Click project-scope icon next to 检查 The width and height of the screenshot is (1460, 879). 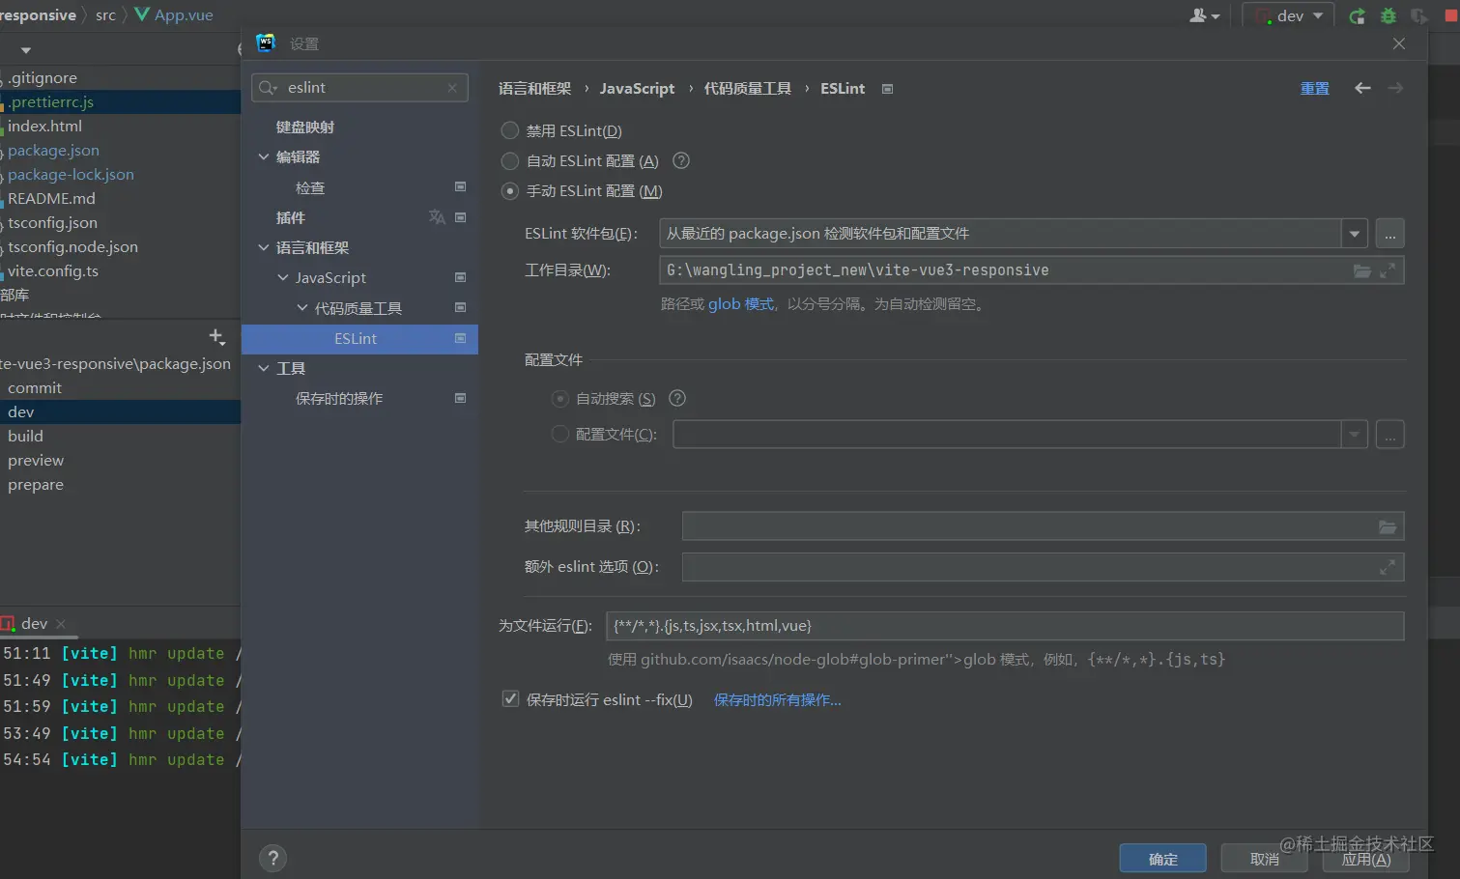pyautogui.click(x=461, y=186)
